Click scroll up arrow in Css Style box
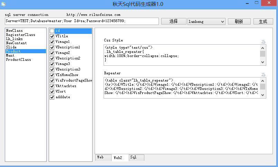The width and height of the screenshot is (278, 167). tap(263, 48)
